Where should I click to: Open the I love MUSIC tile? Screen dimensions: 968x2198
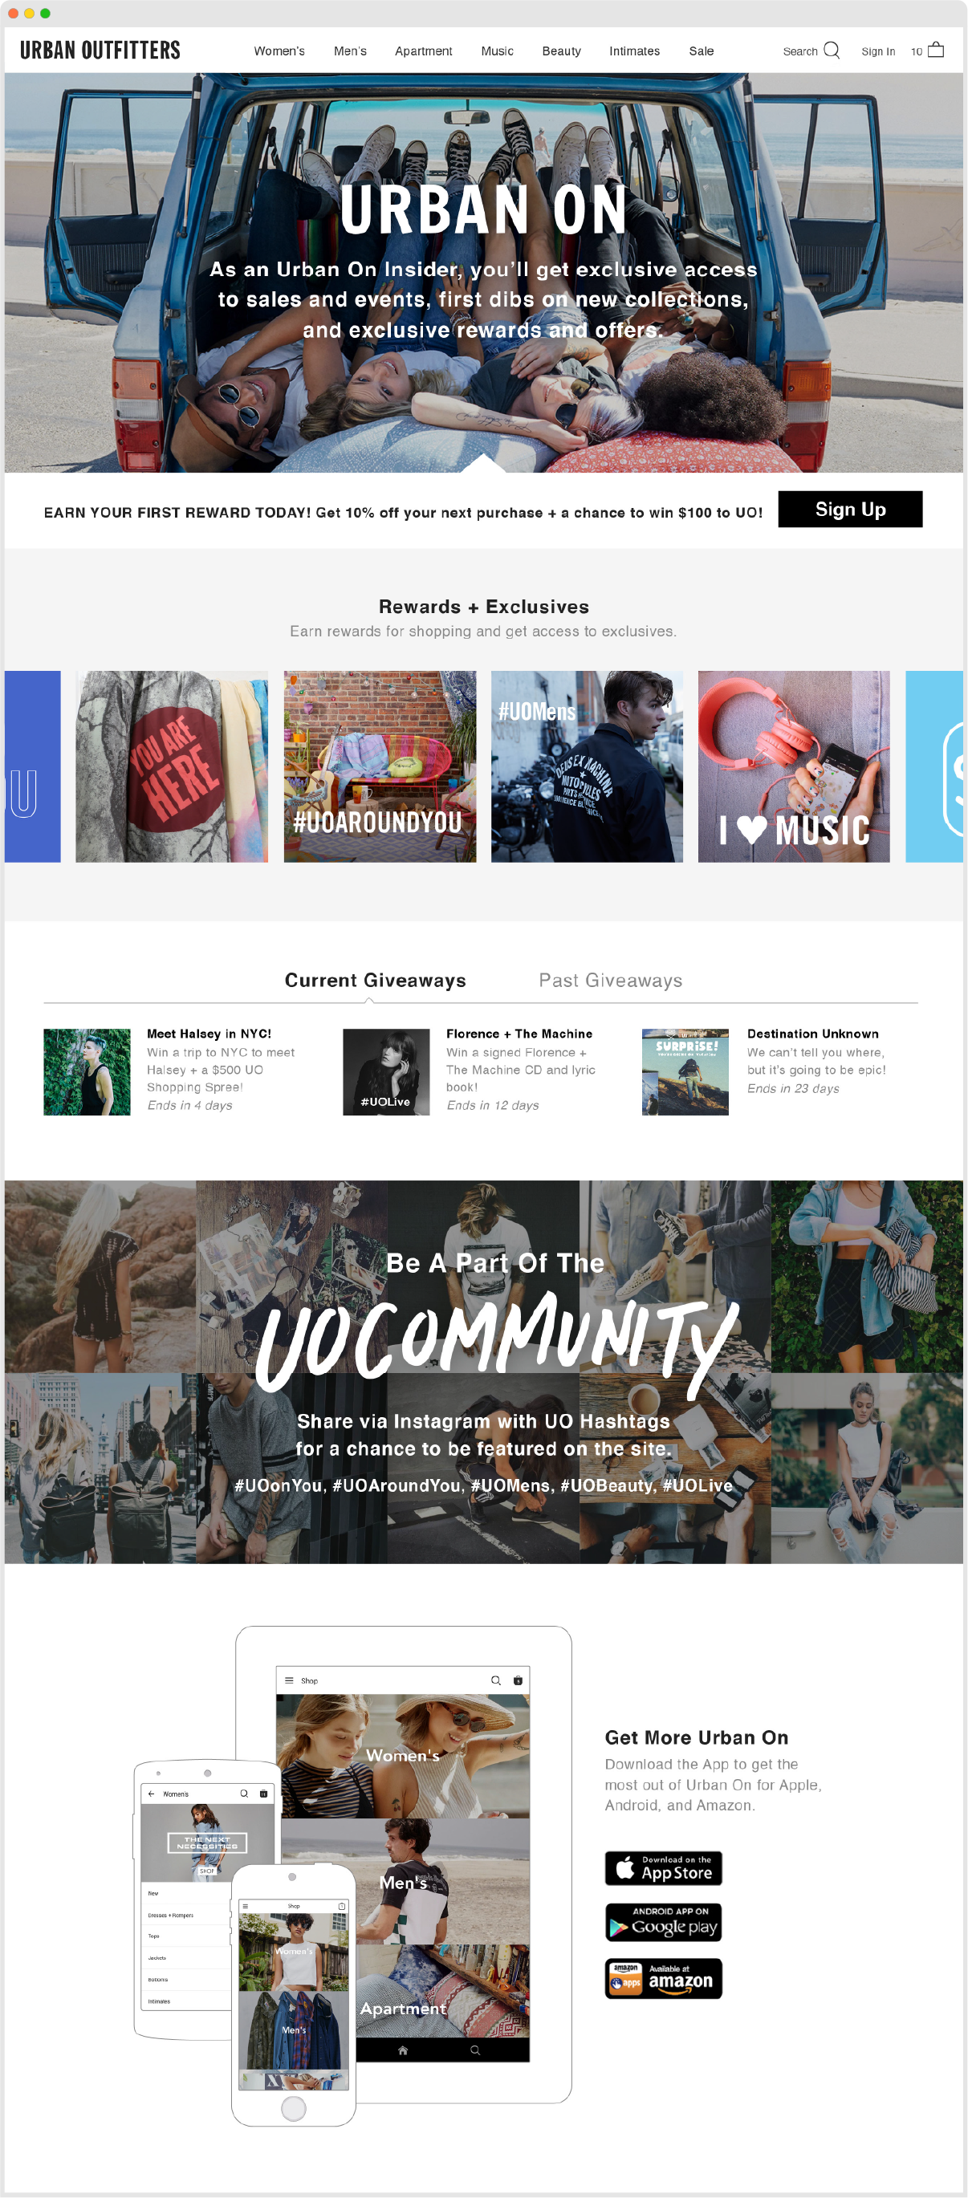point(794,766)
